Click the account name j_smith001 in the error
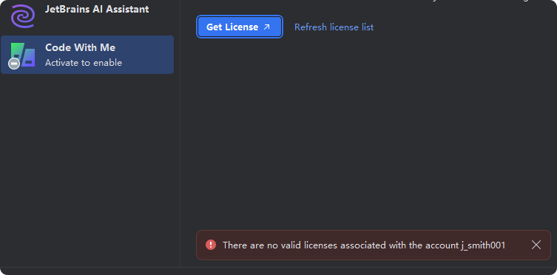557x275 pixels. click(x=483, y=245)
